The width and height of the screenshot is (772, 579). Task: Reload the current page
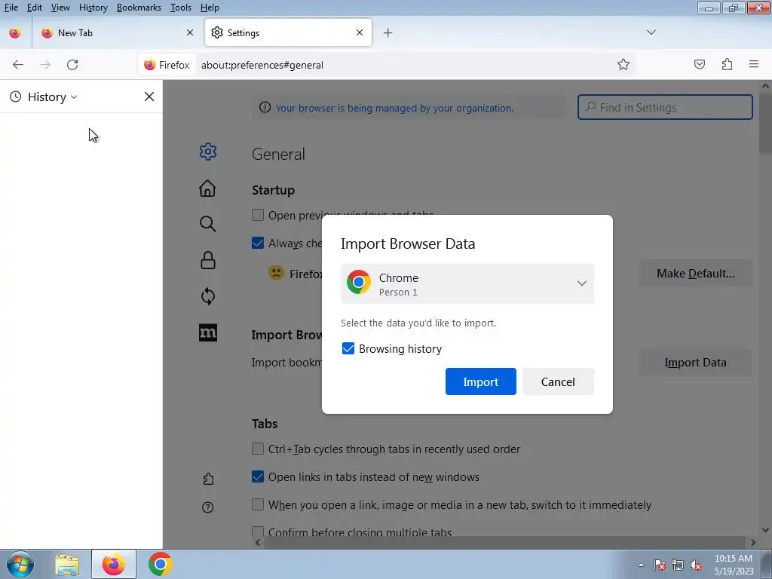coord(72,65)
